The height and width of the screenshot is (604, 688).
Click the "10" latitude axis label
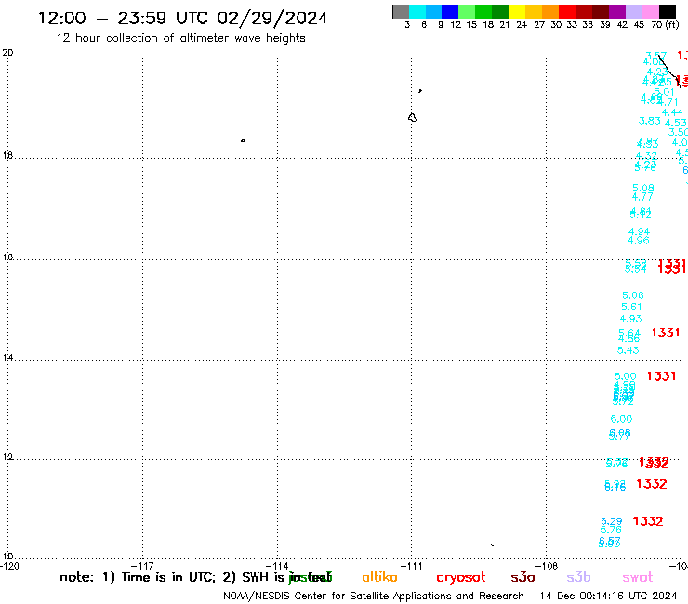(7, 557)
